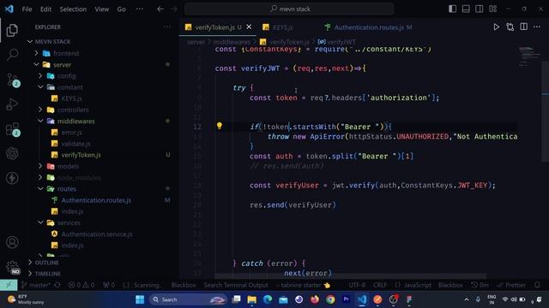Click the mevn stack command center search
Image resolution: width=549 pixels, height=308 pixels.
click(289, 9)
